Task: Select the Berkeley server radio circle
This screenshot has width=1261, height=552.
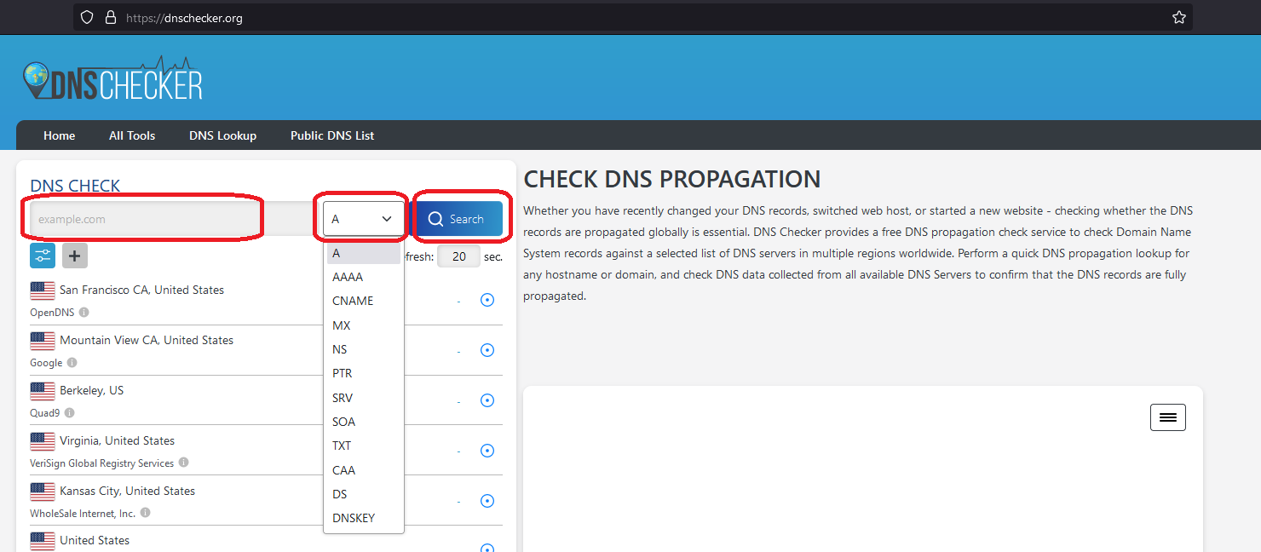Action: [x=487, y=400]
